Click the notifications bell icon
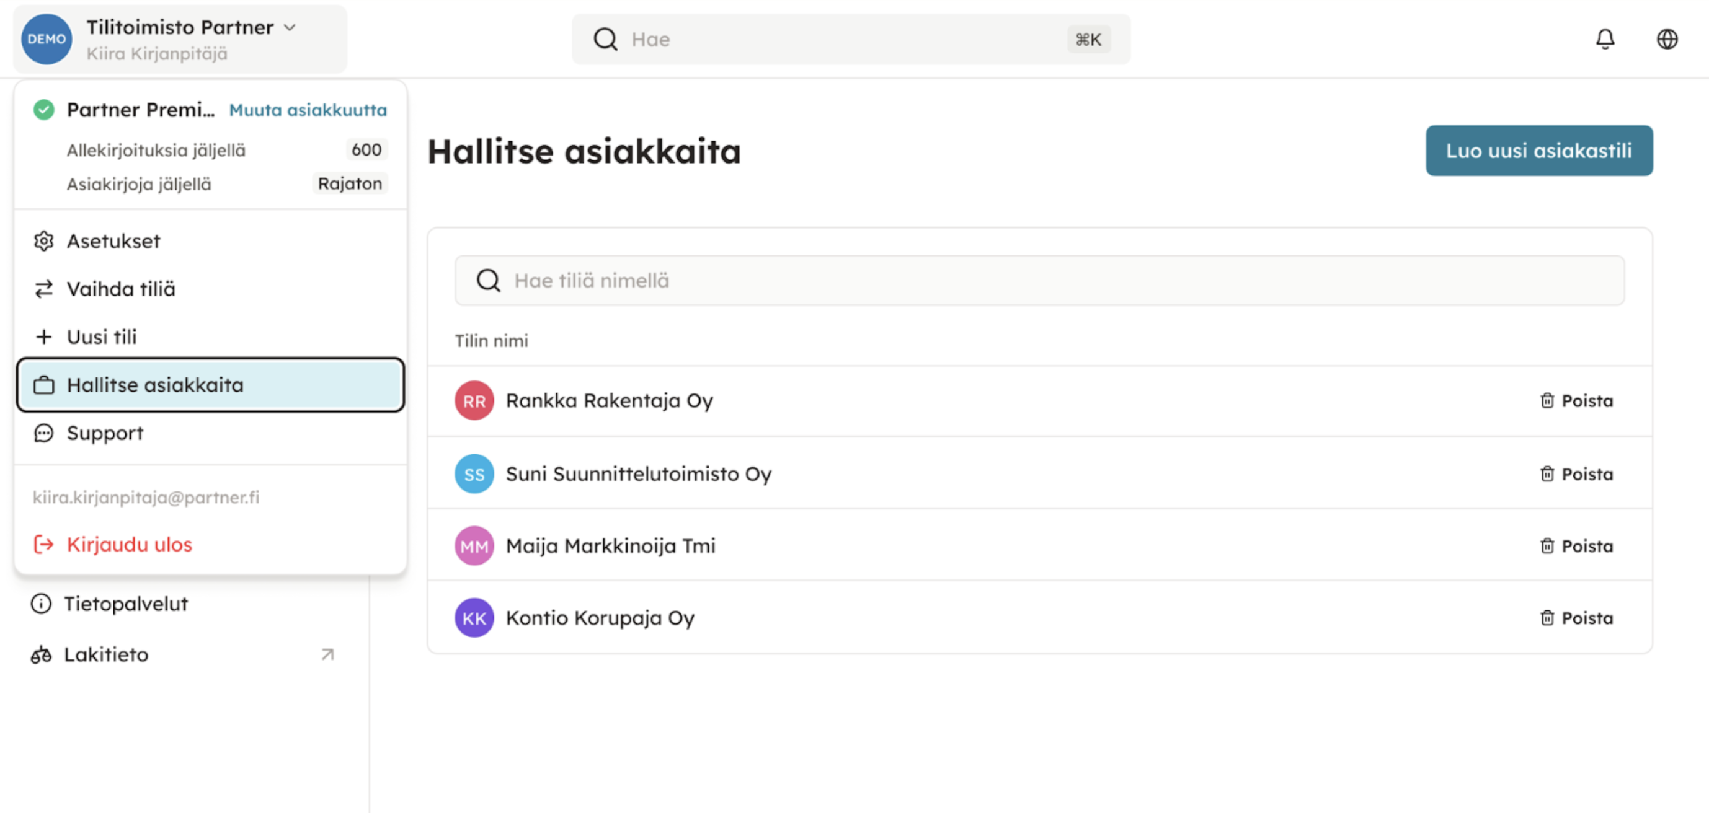 coord(1604,39)
